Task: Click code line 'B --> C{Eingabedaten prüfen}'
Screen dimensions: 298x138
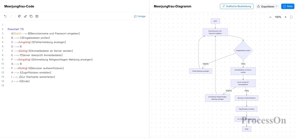Action: (30, 38)
